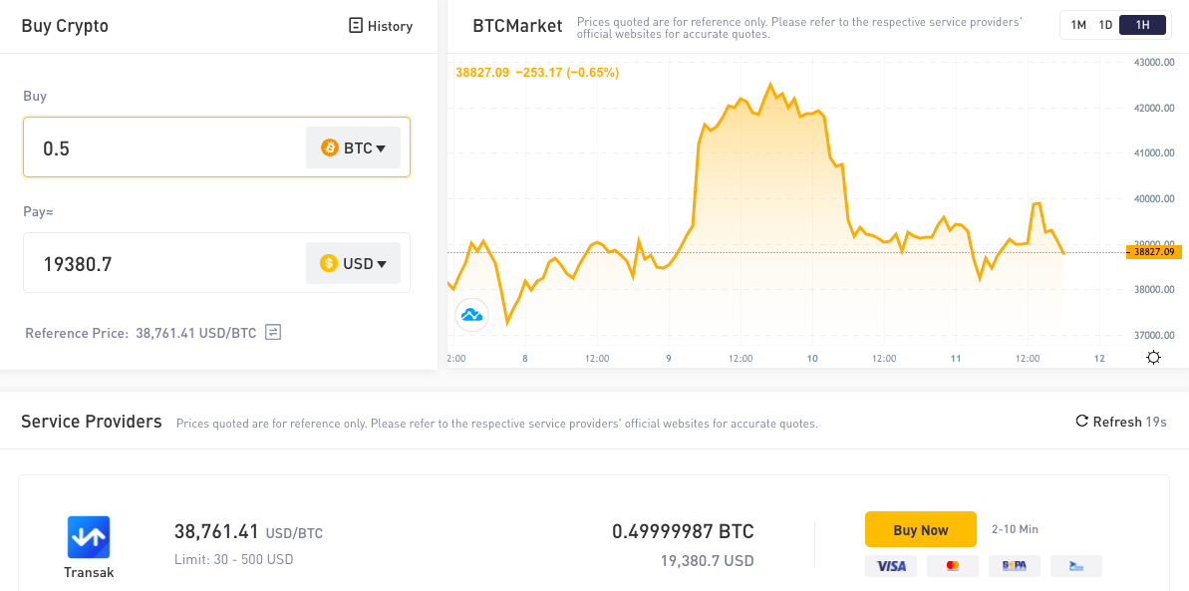
Task: Open the History link
Action: [381, 26]
